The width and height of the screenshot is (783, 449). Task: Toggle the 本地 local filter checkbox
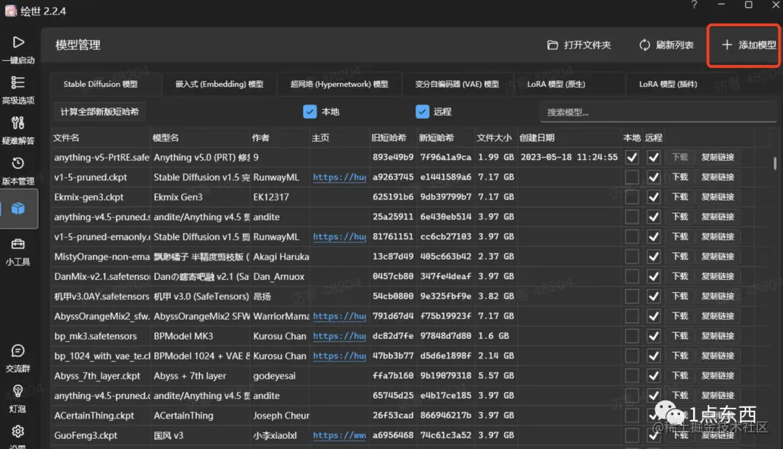click(310, 112)
